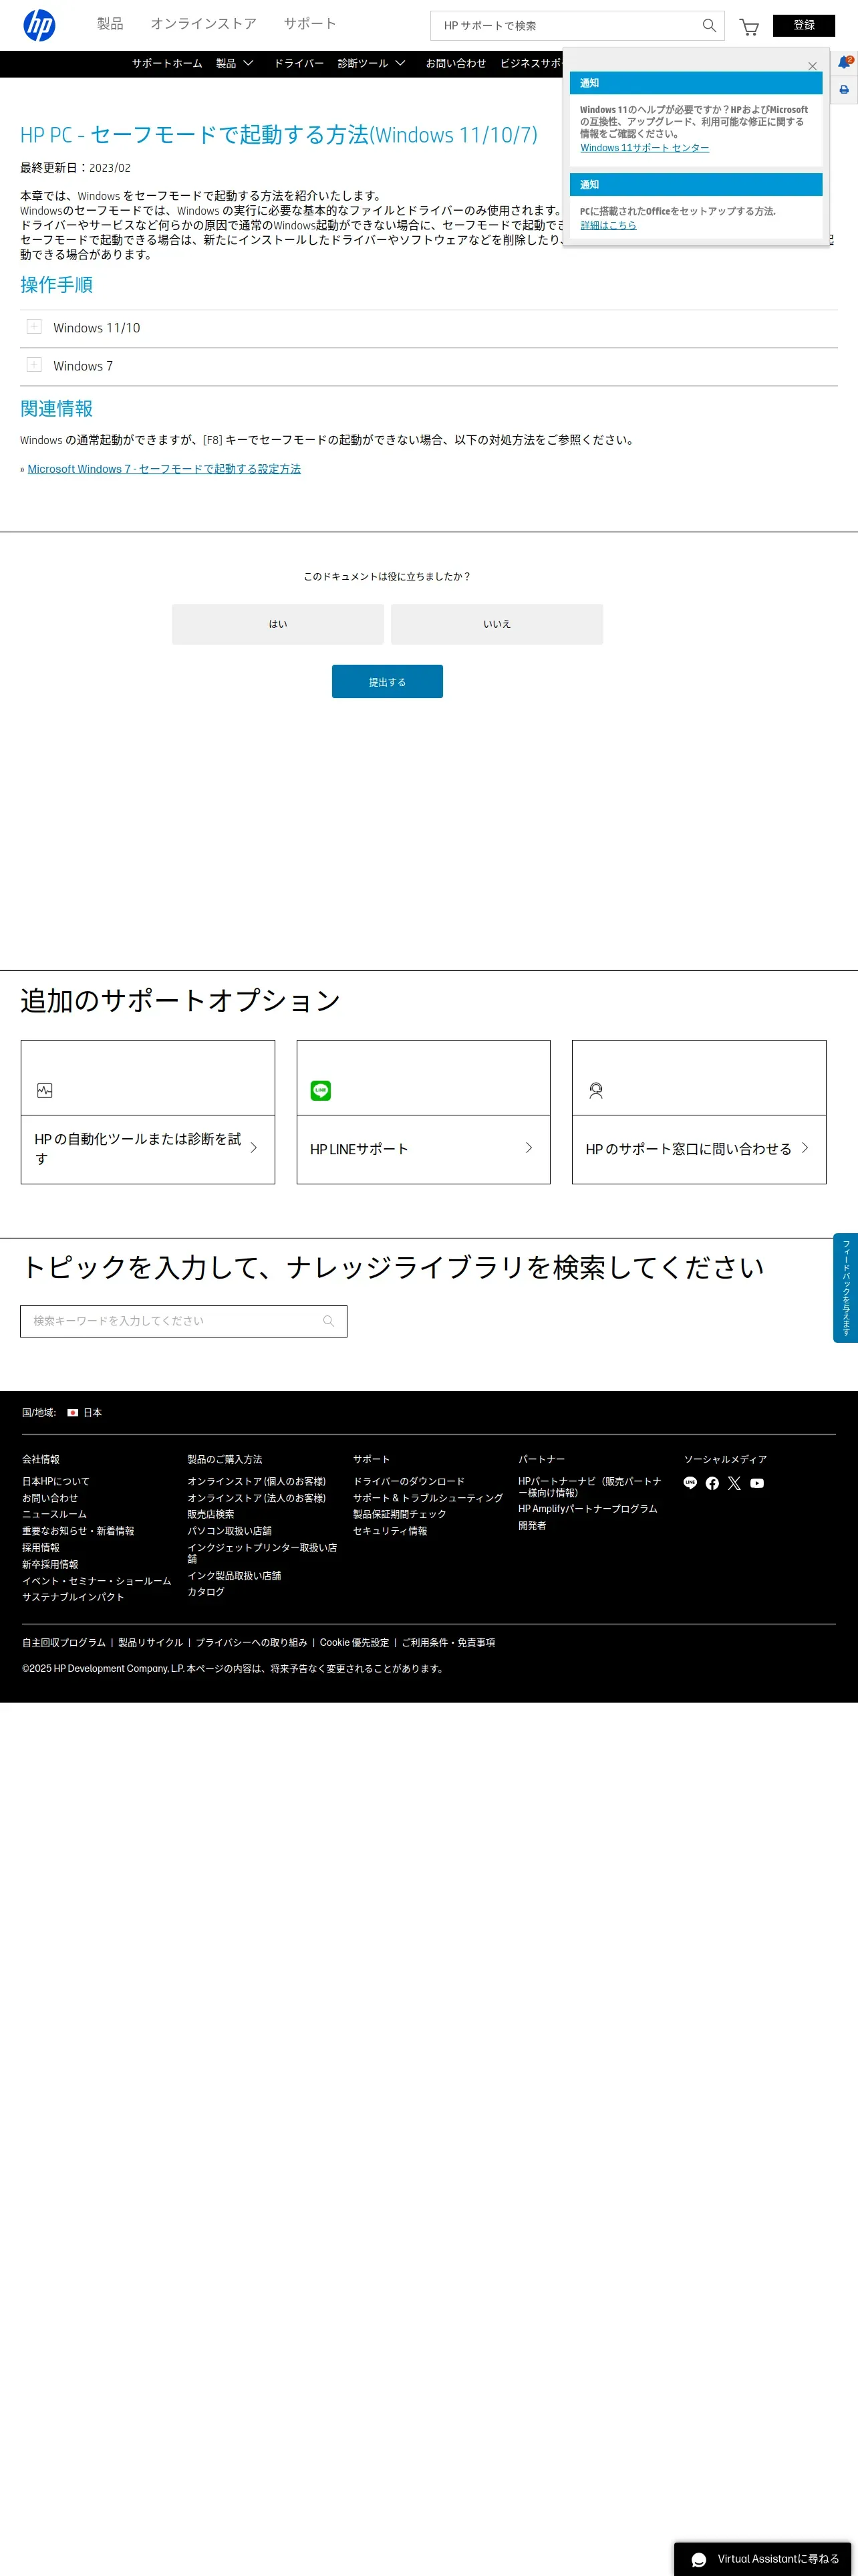This screenshot has height=2576, width=858.
Task: Open 製品リサイクル footer link
Action: point(151,1642)
